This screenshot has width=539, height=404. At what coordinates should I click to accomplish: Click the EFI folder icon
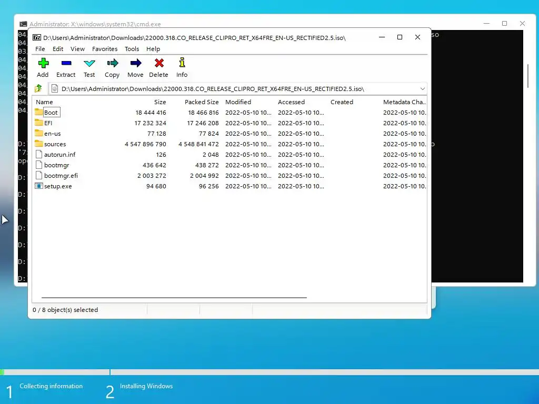tap(39, 123)
